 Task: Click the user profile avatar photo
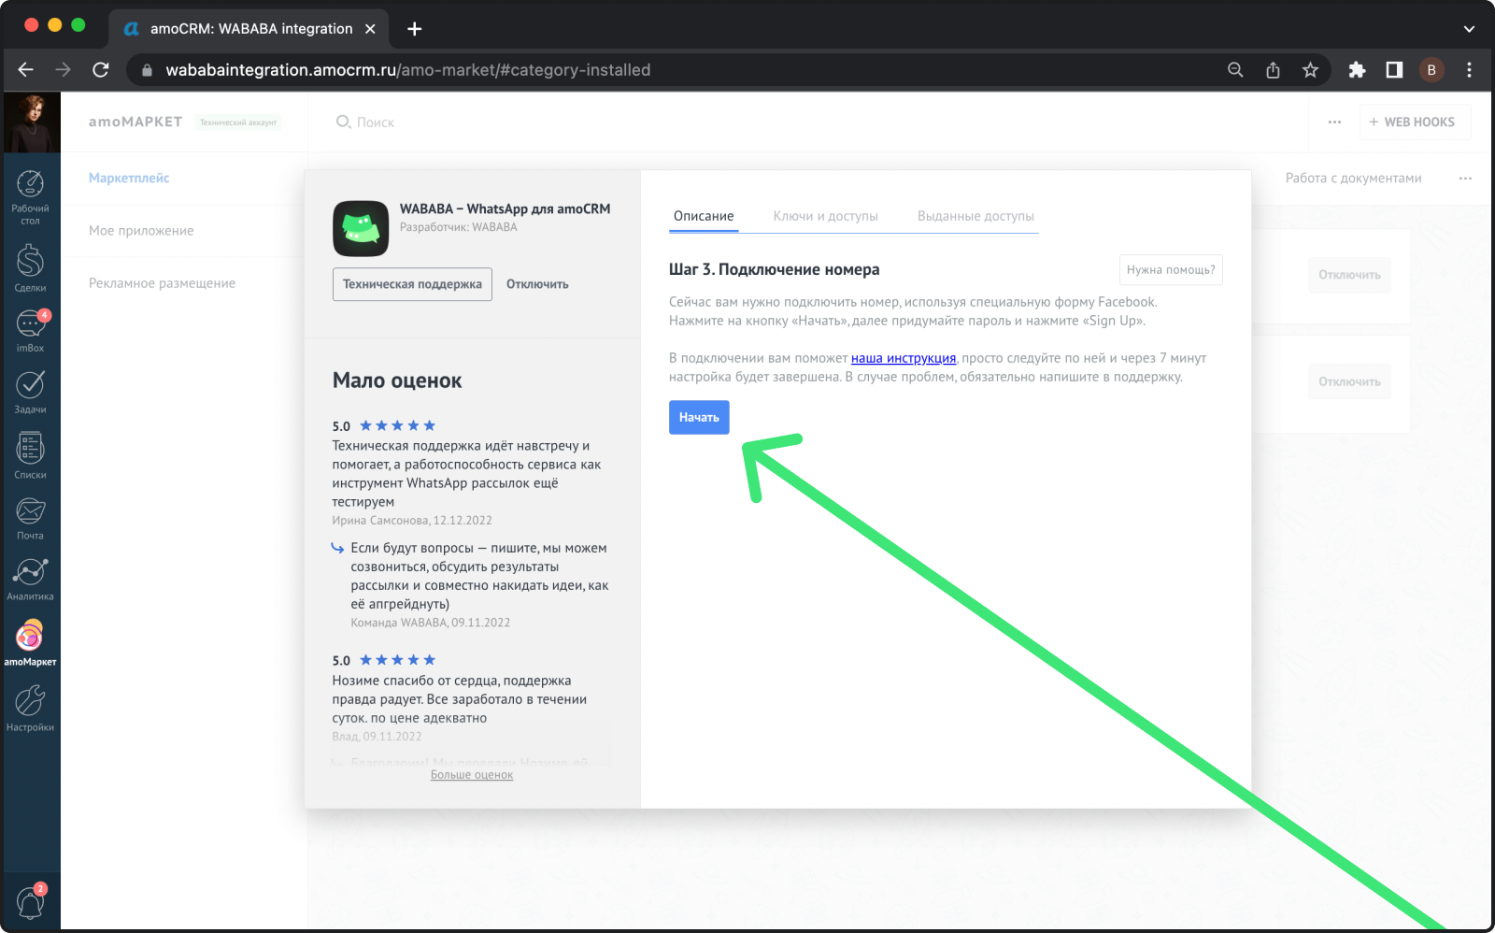pyautogui.click(x=32, y=122)
